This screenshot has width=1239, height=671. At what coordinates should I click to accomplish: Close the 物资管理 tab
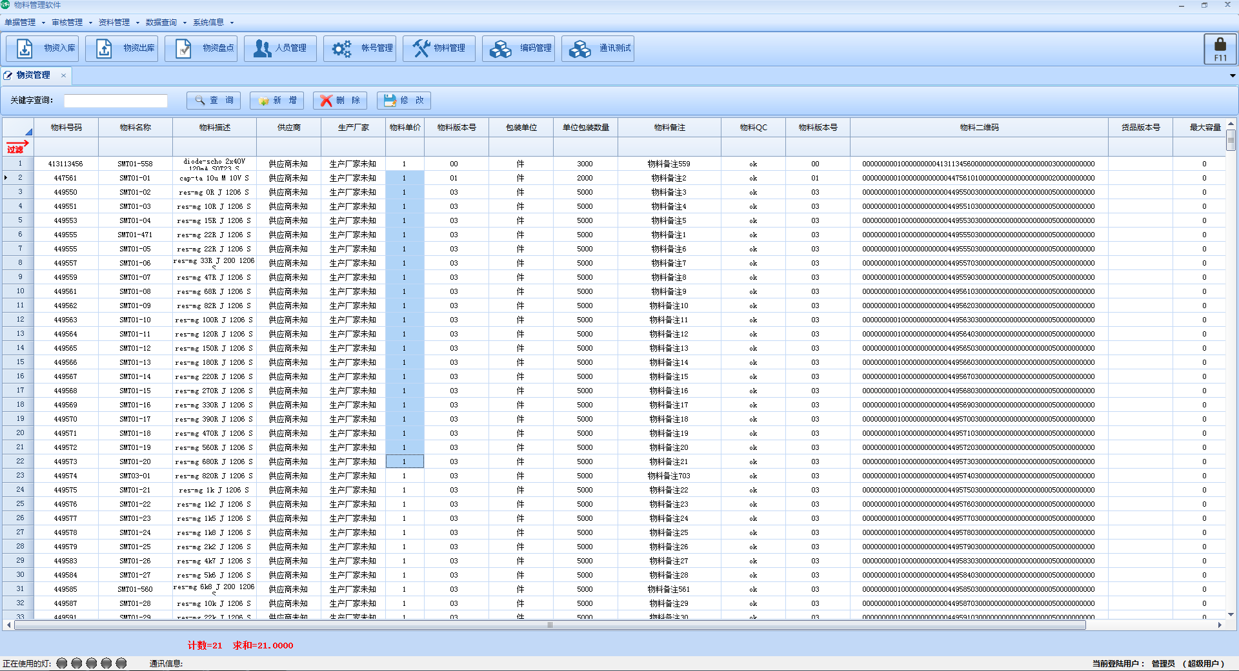63,75
